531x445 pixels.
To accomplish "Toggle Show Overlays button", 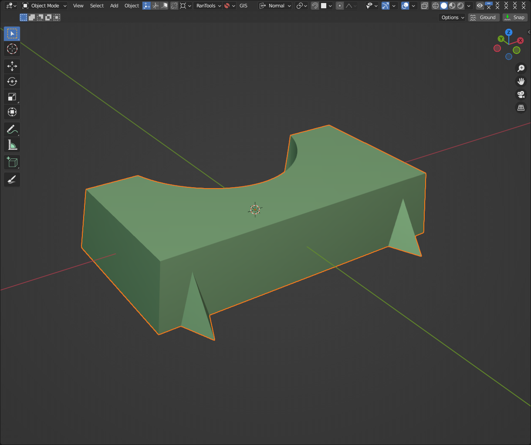I will 405,6.
